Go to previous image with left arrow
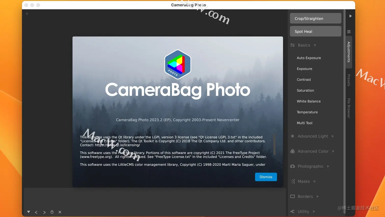 coord(36,212)
